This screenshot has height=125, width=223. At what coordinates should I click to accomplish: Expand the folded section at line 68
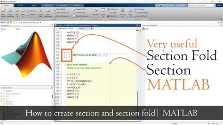click(x=67, y=55)
